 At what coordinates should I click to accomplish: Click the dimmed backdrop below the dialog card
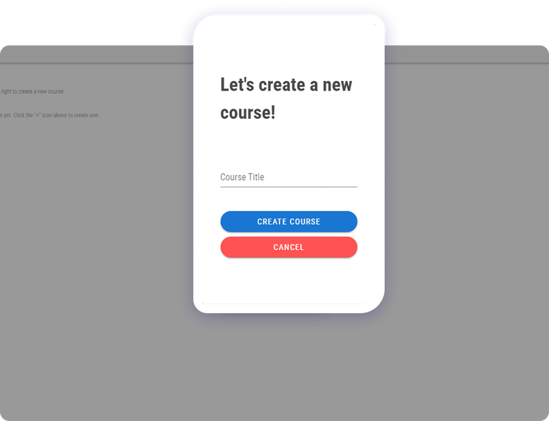click(288, 368)
